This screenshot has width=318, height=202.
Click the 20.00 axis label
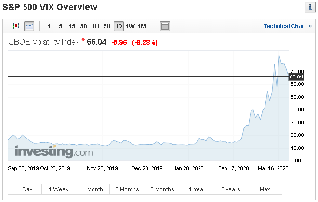(x=297, y=135)
